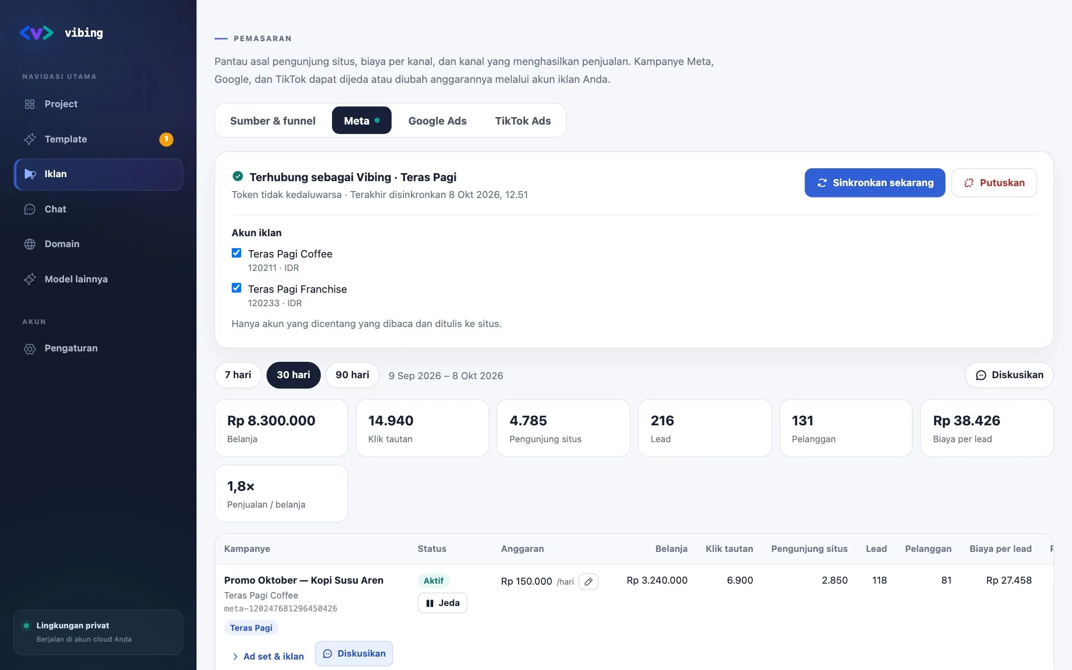The width and height of the screenshot is (1072, 670).
Task: Open the Template sidebar item
Action: click(x=98, y=139)
